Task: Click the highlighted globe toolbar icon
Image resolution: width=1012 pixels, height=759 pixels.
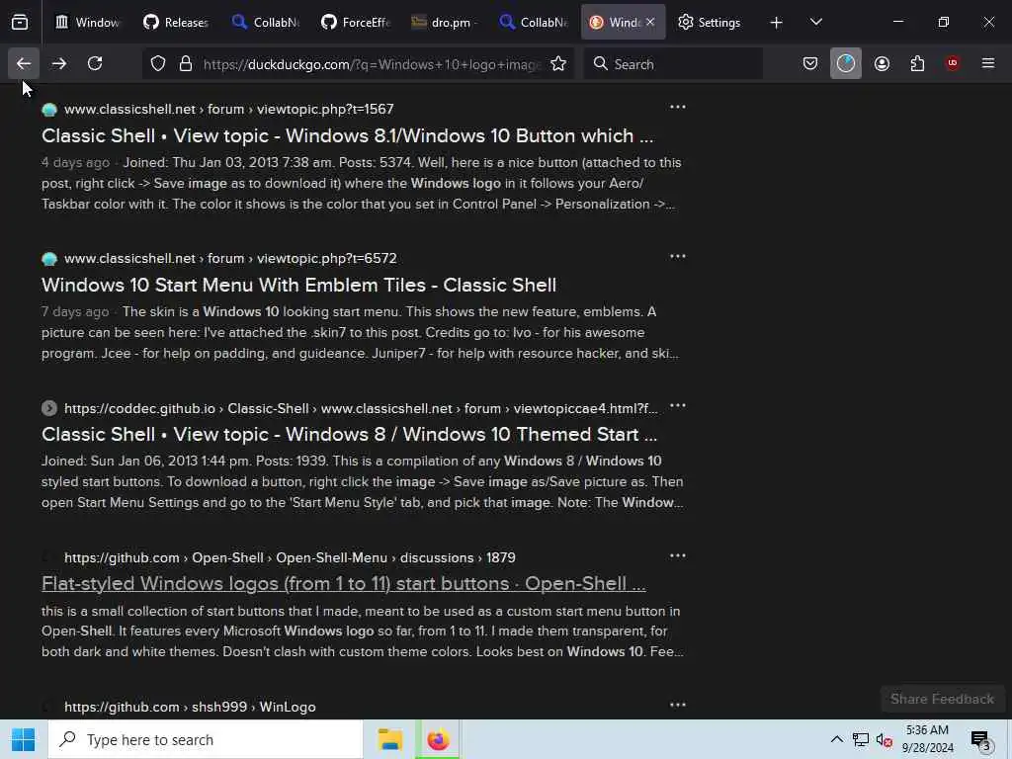Action: click(x=846, y=64)
